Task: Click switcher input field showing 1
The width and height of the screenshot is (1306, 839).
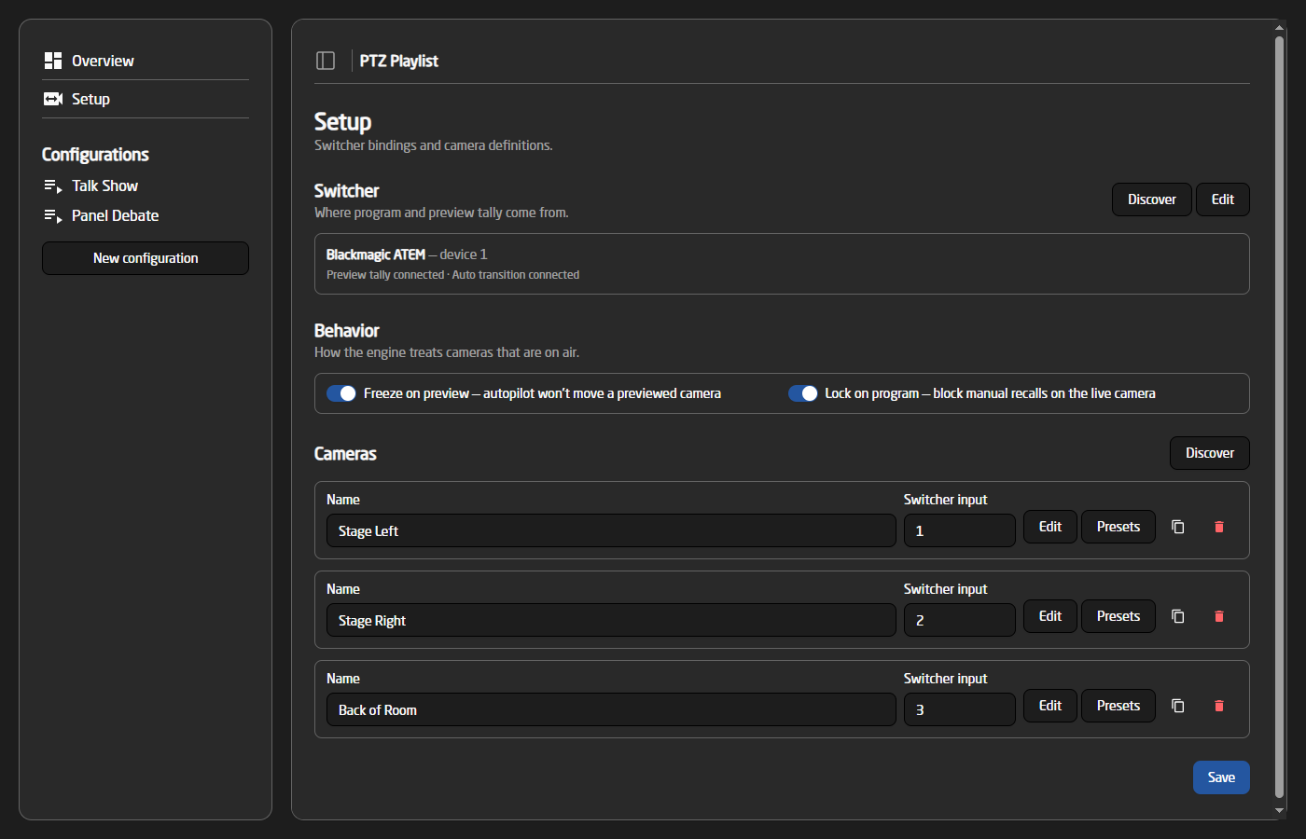Action: (x=960, y=530)
